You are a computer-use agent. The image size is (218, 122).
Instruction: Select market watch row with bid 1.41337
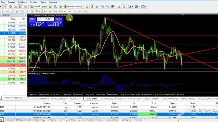(x=13, y=22)
